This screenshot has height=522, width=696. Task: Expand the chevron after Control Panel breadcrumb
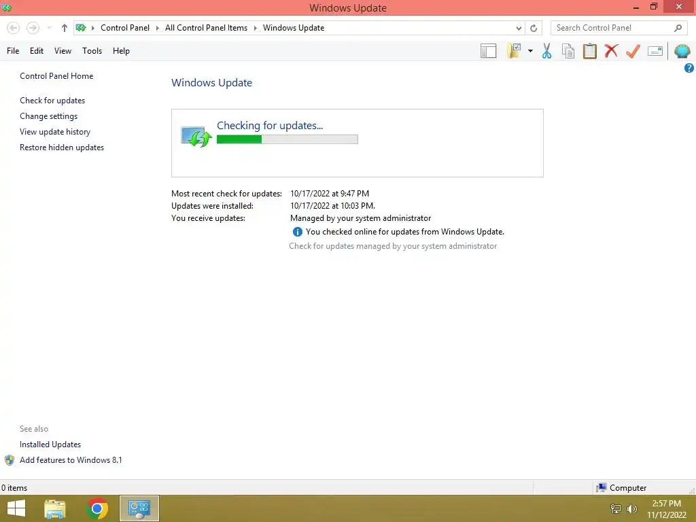158,28
